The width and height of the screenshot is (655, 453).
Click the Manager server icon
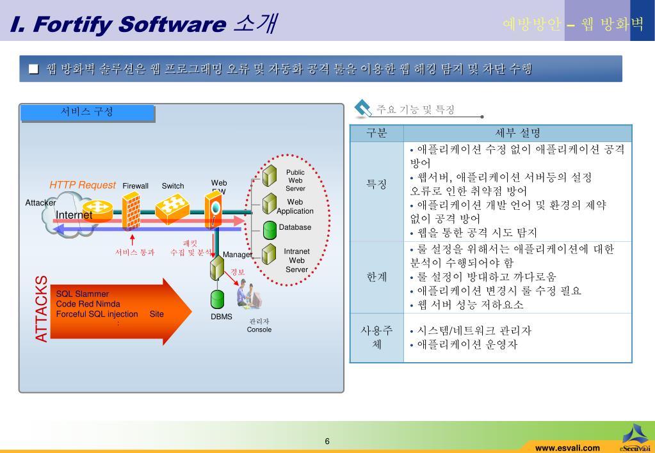click(x=217, y=268)
